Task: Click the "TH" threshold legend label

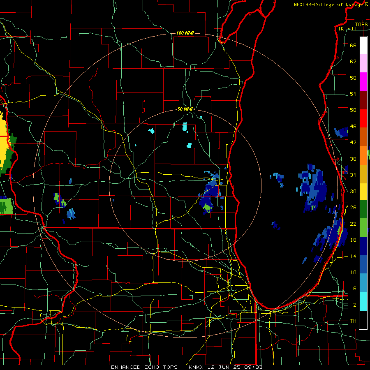Action: tap(353, 321)
